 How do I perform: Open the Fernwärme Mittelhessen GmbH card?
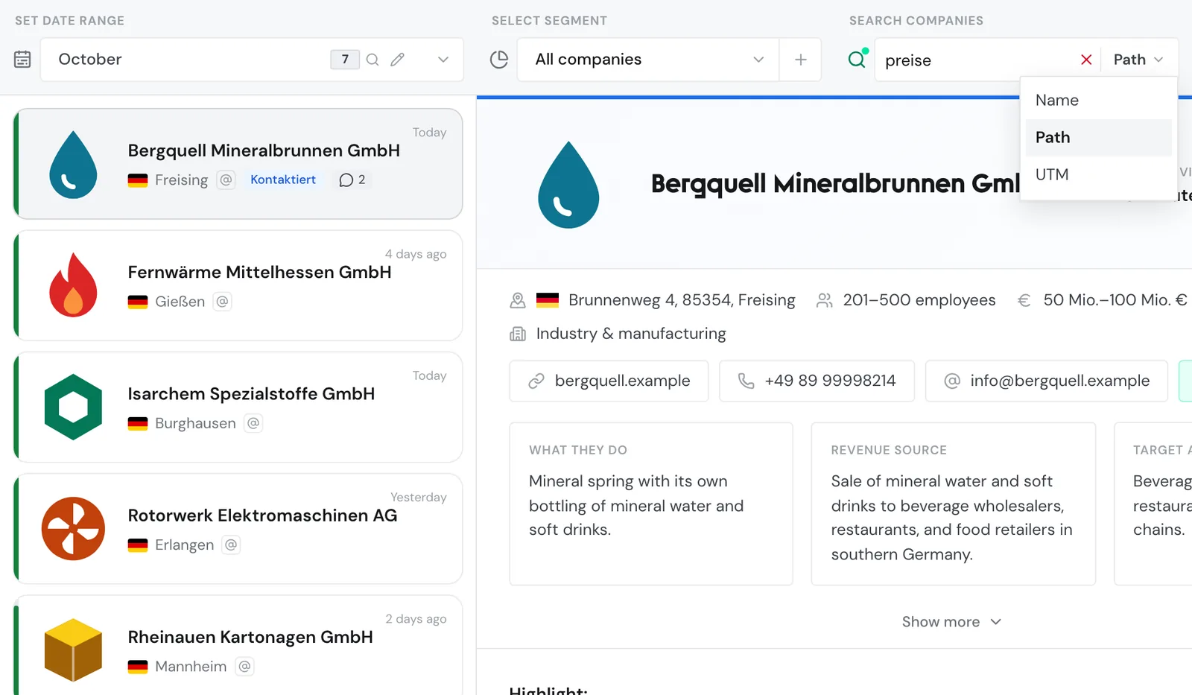(x=238, y=285)
